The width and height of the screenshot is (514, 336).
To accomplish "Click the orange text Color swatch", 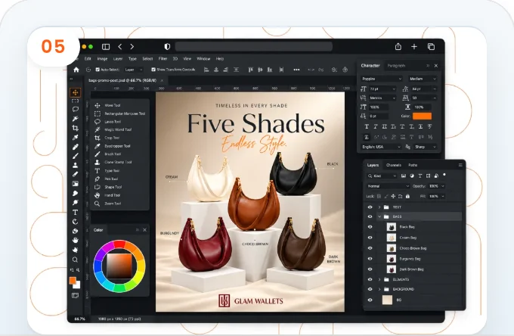I will click(x=422, y=116).
